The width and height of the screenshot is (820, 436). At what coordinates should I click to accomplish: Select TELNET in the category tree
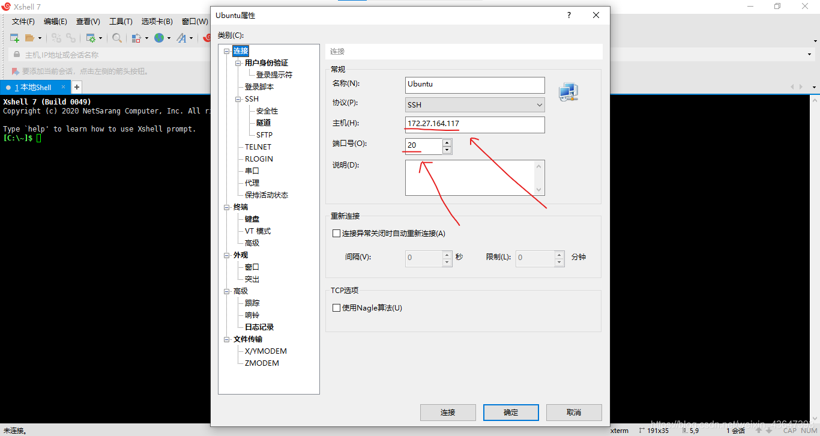(x=258, y=147)
